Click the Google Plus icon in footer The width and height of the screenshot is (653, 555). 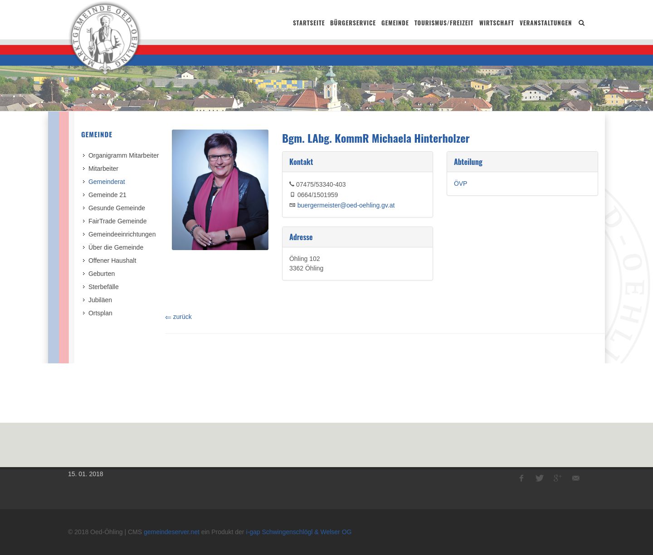pos(557,478)
